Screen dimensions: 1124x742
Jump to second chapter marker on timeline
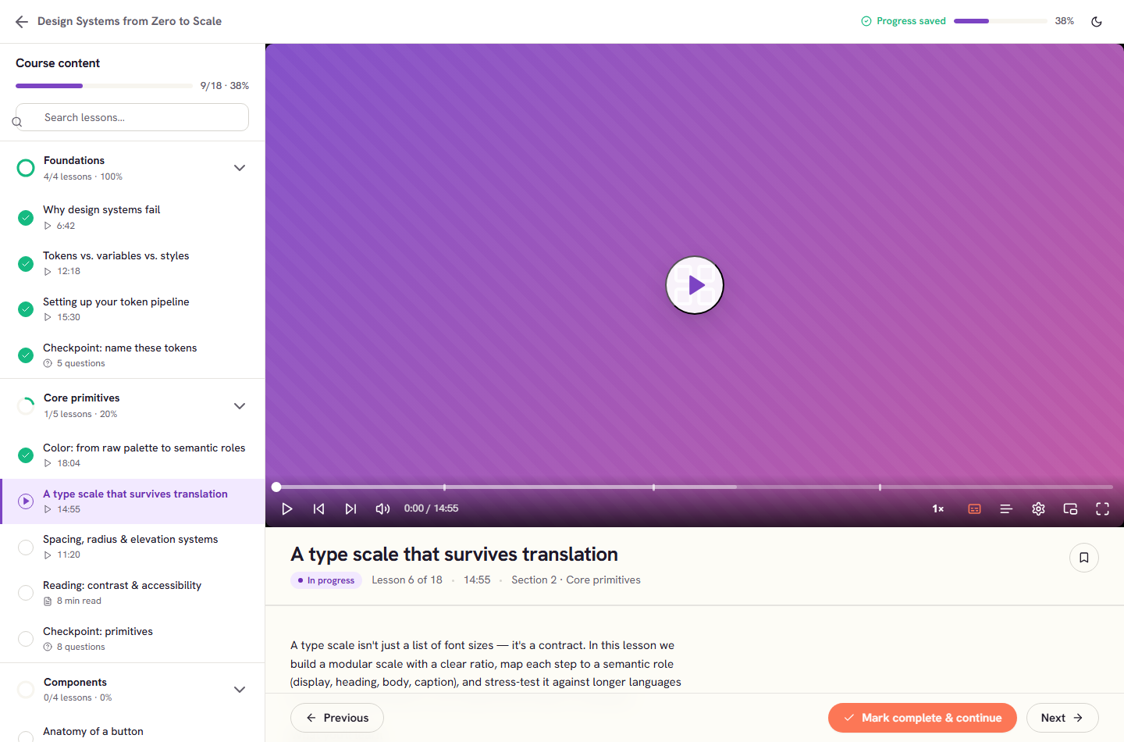[653, 487]
